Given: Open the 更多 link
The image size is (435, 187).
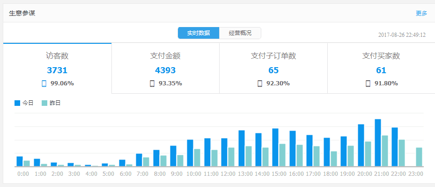Looking at the screenshot, I should pos(421,13).
